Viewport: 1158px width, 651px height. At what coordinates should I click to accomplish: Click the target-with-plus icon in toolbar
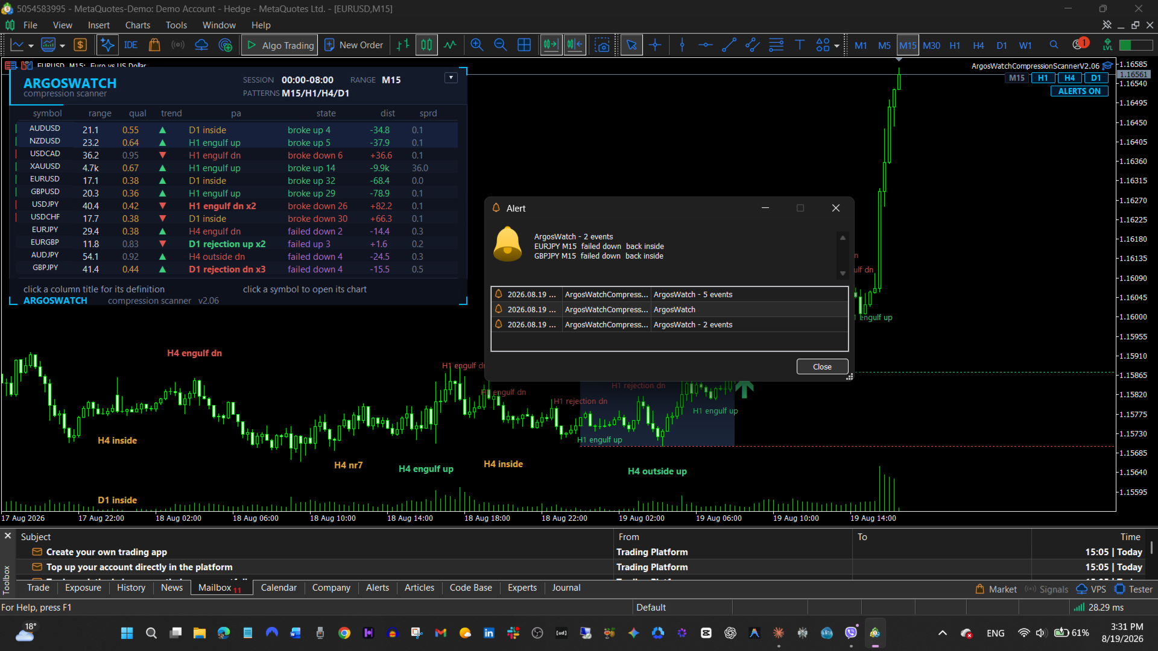pyautogui.click(x=226, y=45)
